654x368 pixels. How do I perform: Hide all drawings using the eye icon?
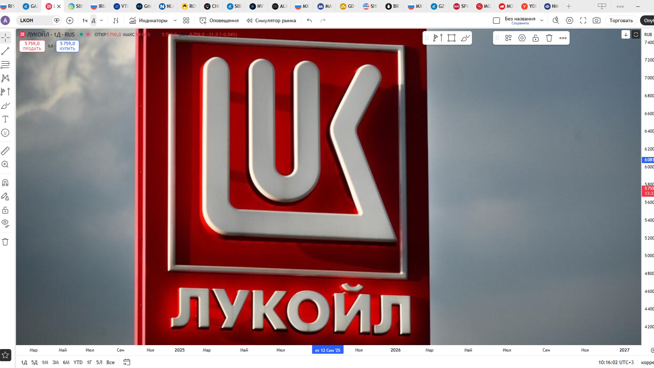[x=5, y=223]
